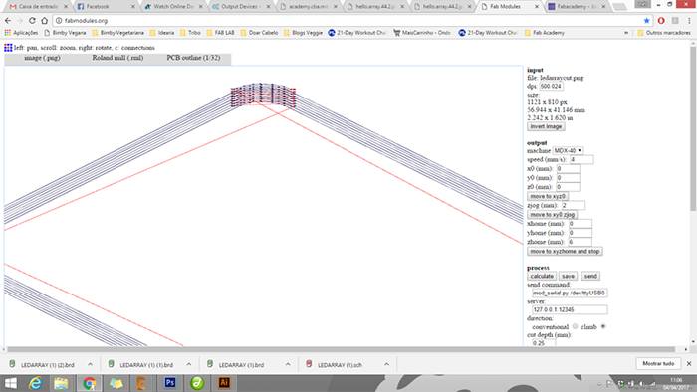Expand LEDARRAY (1) (1).brd download options
Screen dimensions: 697x392
click(x=189, y=364)
